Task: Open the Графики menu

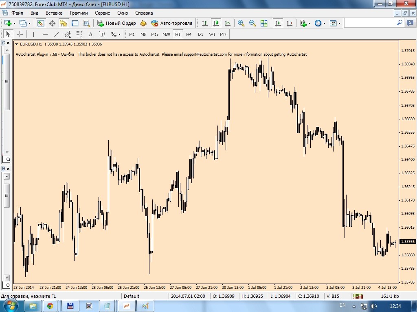Action: 79,13
